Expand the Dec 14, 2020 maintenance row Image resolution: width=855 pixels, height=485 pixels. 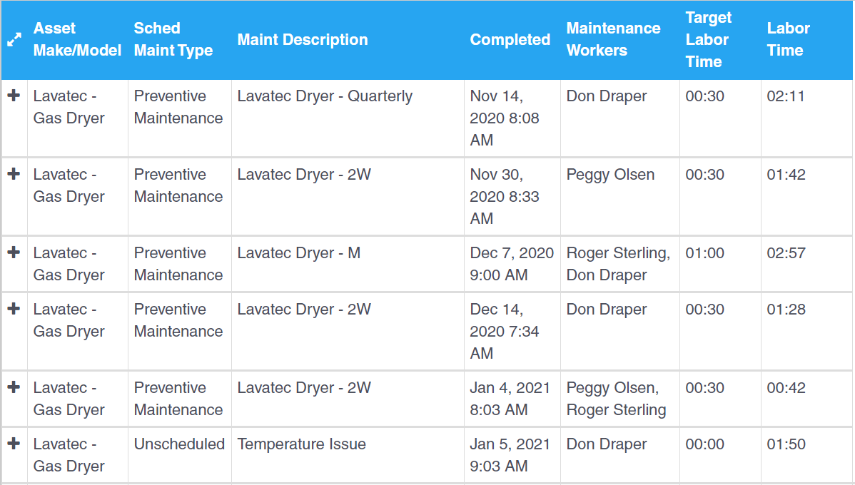pos(14,309)
